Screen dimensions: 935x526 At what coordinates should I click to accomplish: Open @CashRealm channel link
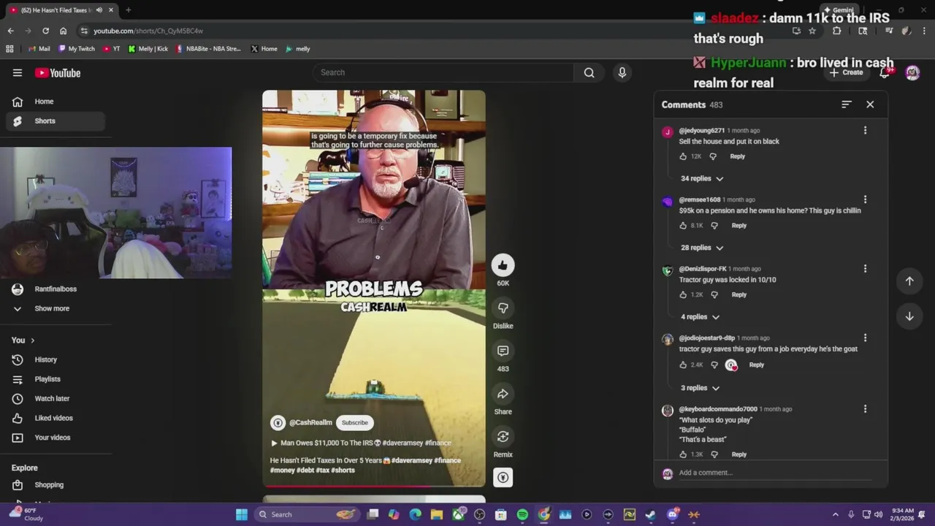click(310, 422)
